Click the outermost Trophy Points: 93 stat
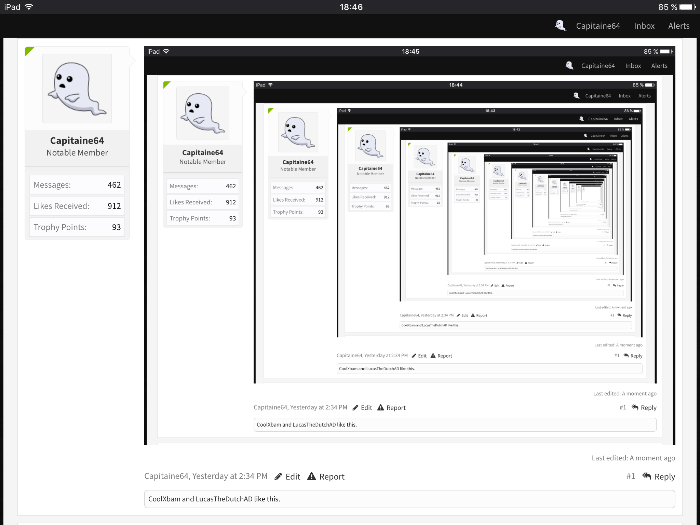 [x=77, y=227]
